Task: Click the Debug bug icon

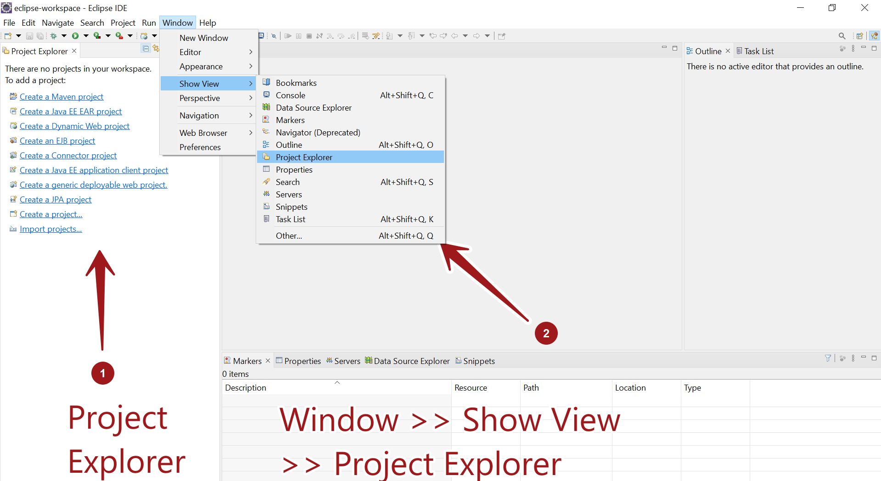Action: (x=53, y=36)
